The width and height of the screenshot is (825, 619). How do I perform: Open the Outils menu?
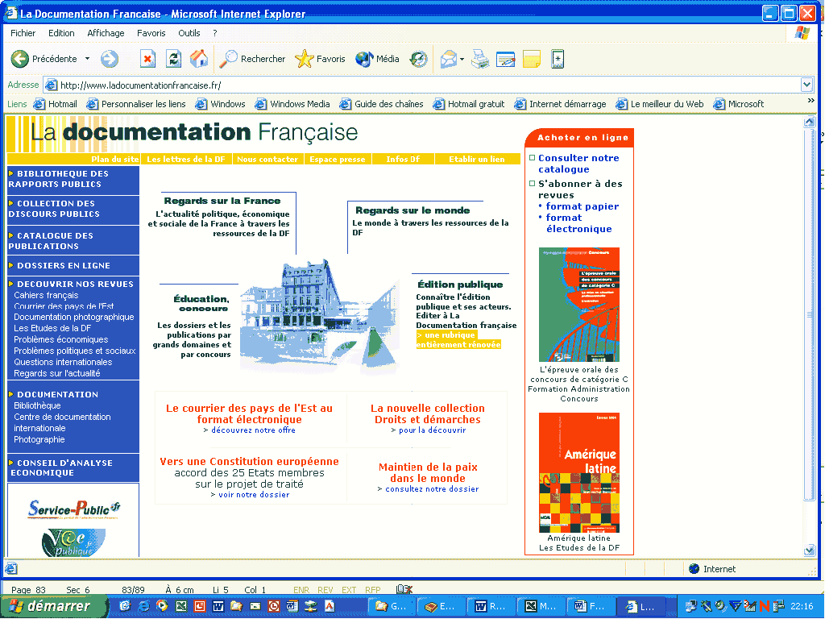pos(189,33)
